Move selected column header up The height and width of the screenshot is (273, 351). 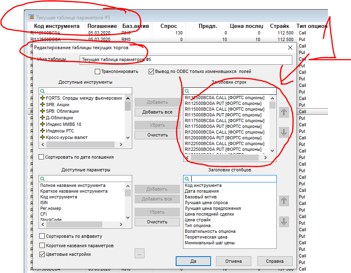click(x=284, y=200)
